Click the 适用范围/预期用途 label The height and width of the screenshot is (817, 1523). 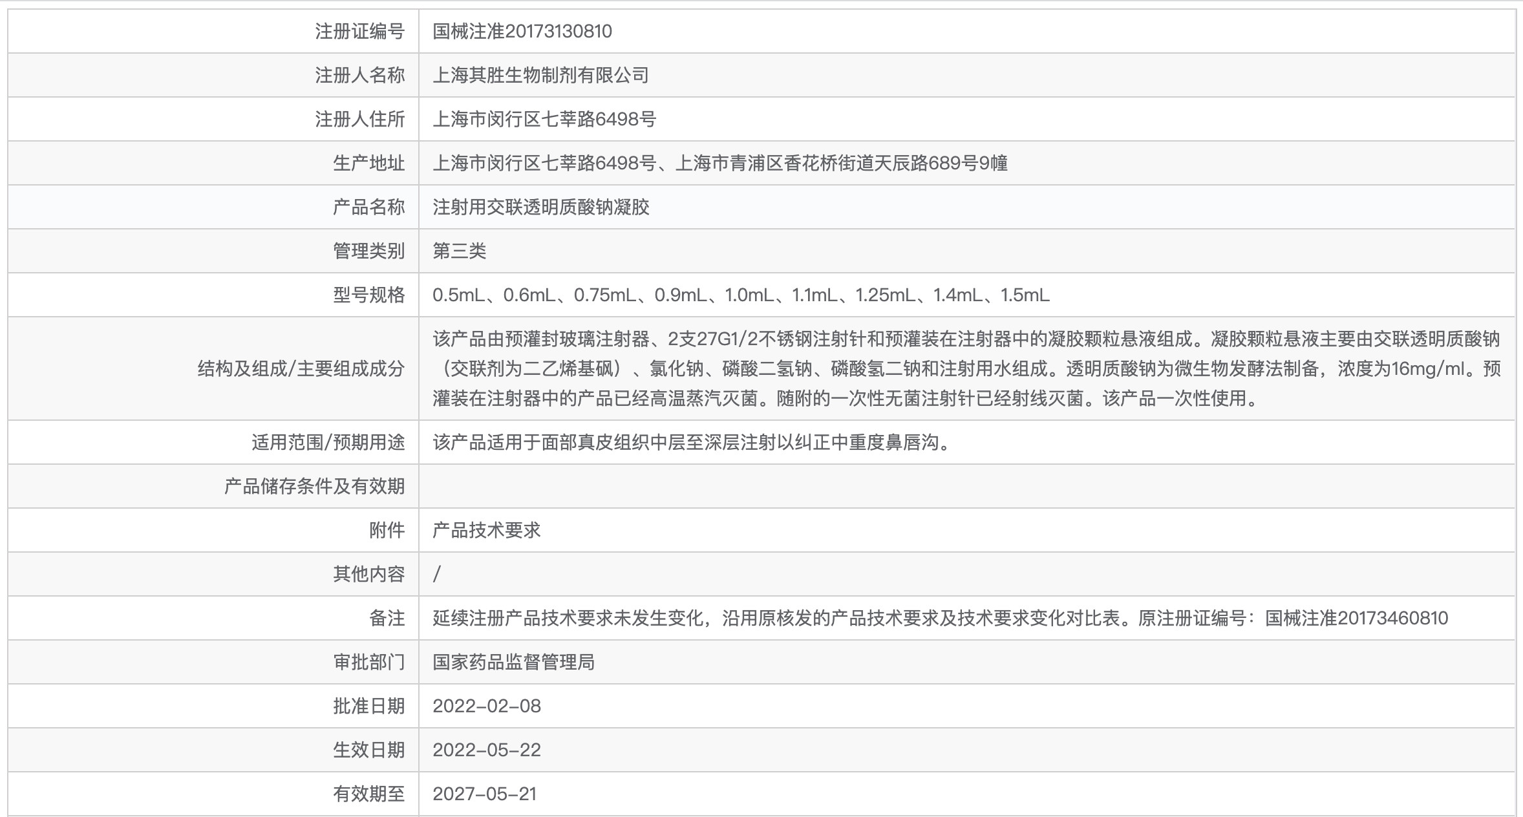pyautogui.click(x=328, y=442)
